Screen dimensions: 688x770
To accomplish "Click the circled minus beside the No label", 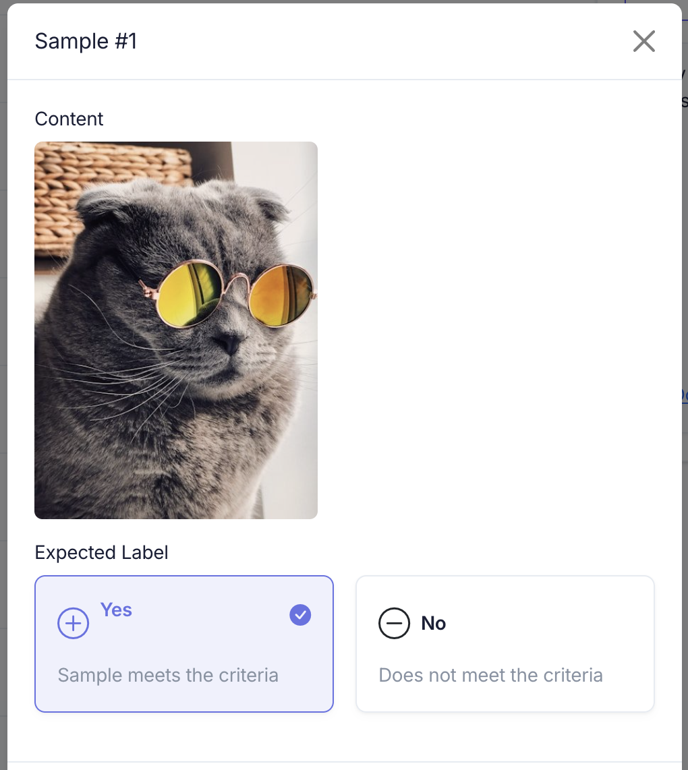I will click(x=394, y=623).
